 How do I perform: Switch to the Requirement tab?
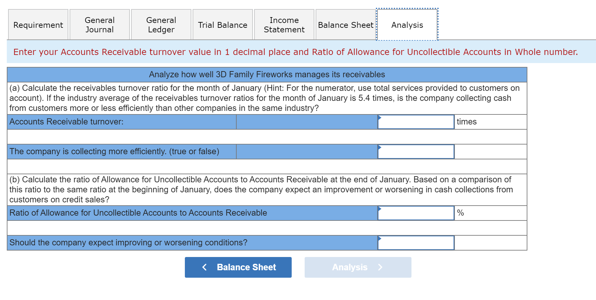[x=38, y=25]
